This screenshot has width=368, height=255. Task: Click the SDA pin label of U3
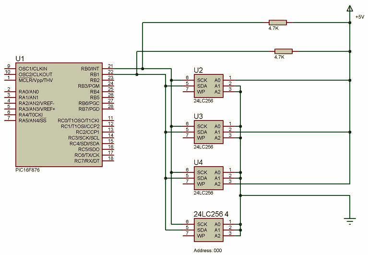[202, 132]
